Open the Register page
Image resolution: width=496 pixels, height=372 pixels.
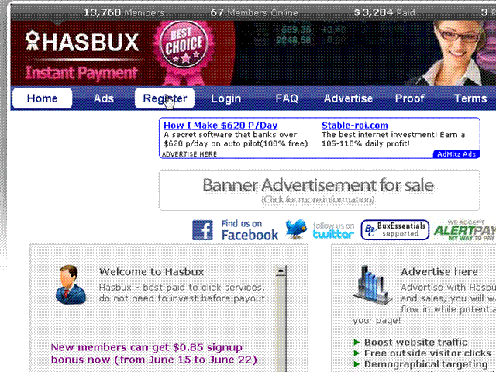164,98
